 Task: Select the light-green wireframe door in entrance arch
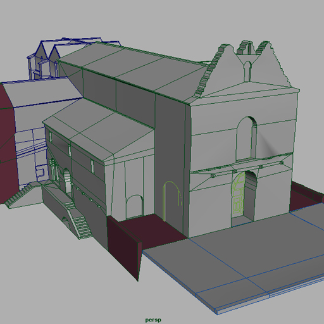(238, 194)
